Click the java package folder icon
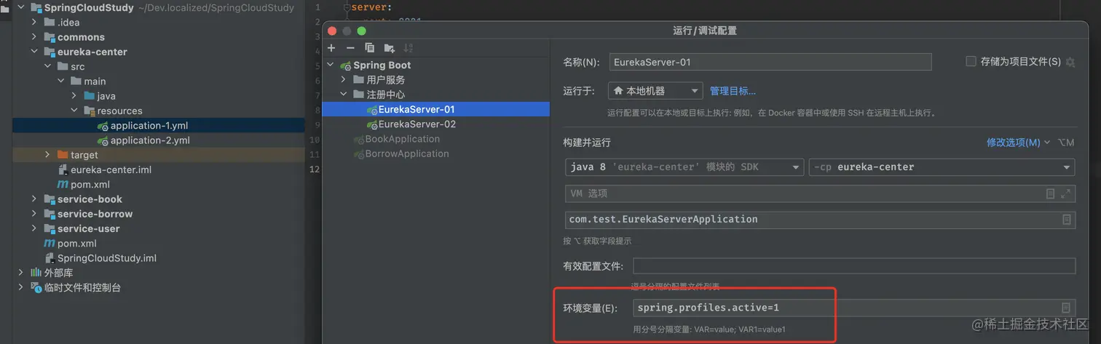The width and height of the screenshot is (1101, 344). tap(89, 96)
